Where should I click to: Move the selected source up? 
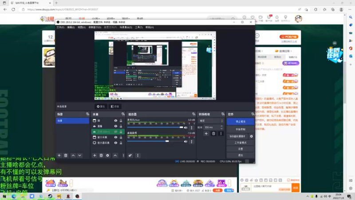click(115, 155)
